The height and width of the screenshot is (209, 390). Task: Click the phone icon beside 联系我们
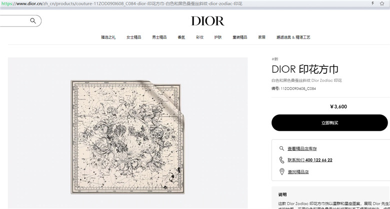pos(281,160)
